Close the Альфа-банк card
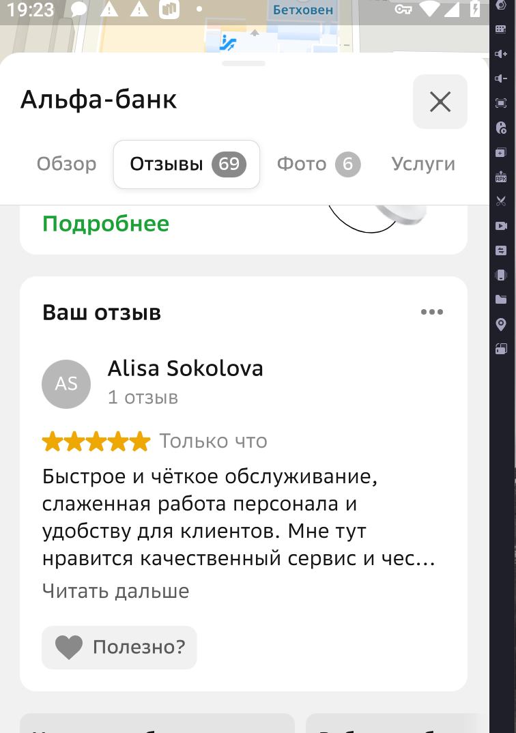The image size is (516, 733). pos(440,102)
